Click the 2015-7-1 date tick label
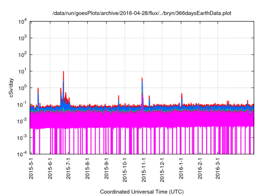Screen dimensions: 280x196 (68, 168)
